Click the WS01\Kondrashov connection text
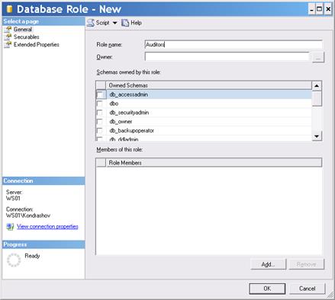335x300 pixels. click(28, 215)
